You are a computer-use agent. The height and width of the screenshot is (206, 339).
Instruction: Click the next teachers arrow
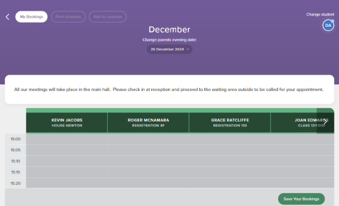pos(326,121)
